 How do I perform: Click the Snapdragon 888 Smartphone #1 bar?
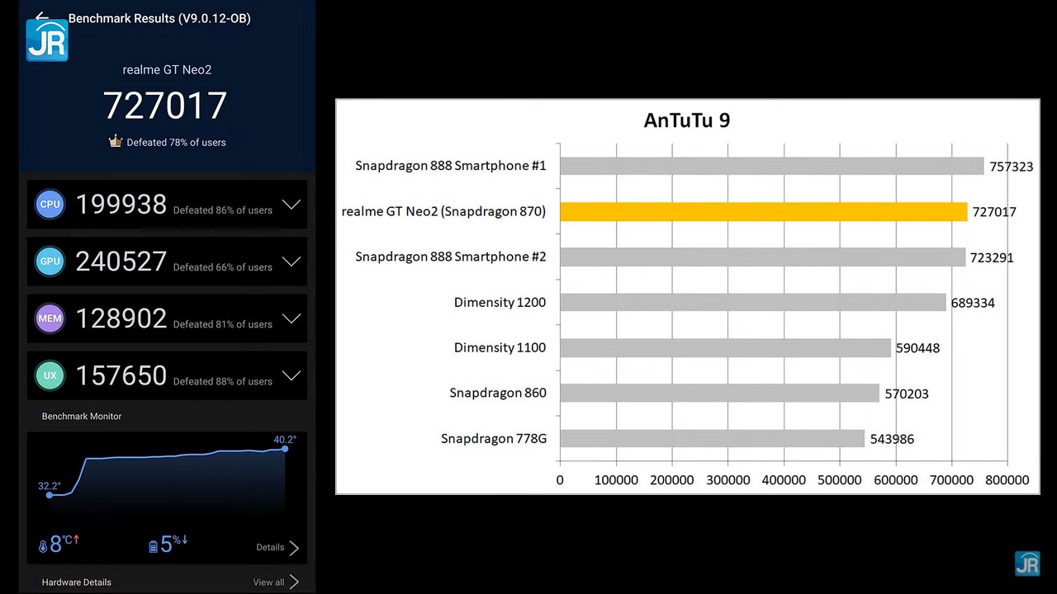772,166
